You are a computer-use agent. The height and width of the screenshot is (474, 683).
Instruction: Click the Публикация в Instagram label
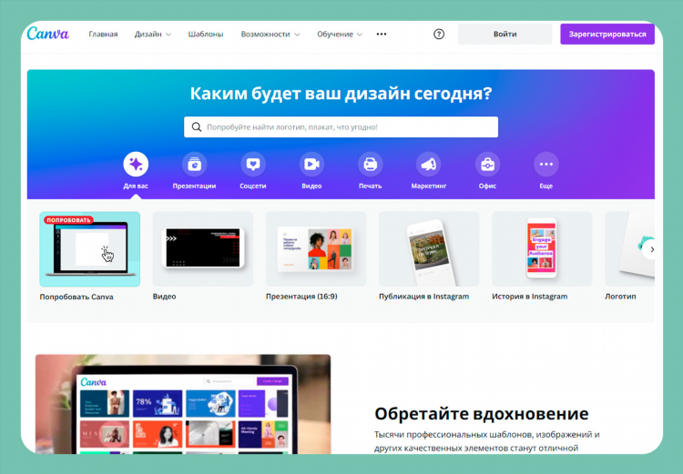(423, 297)
